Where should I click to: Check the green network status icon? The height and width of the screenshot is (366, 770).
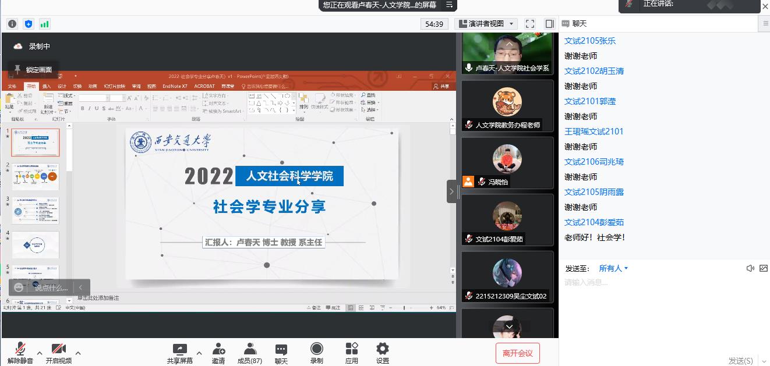(x=45, y=24)
